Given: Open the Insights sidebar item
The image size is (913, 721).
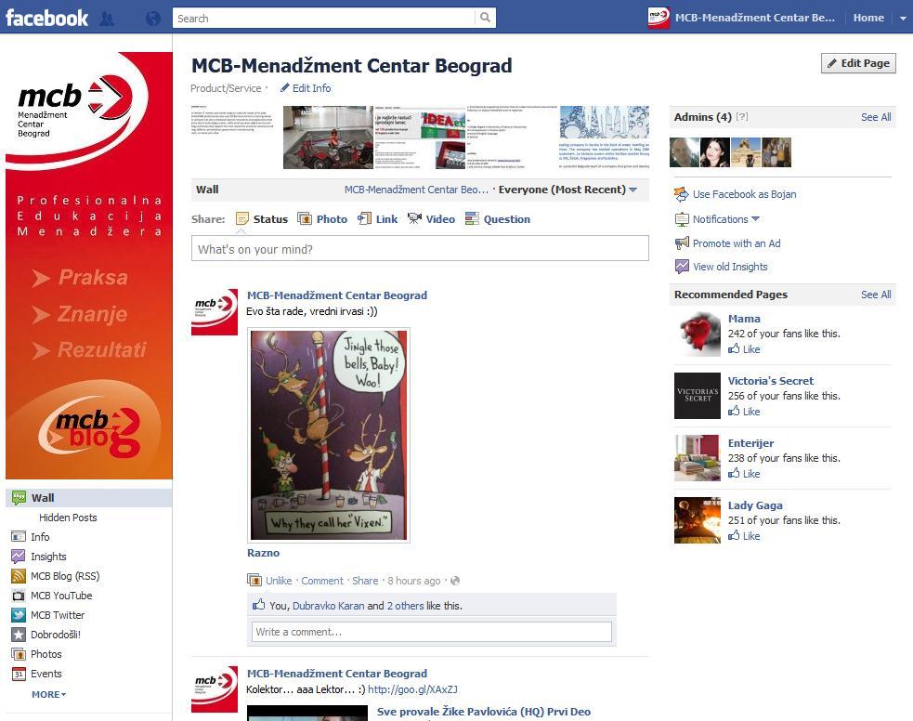Looking at the screenshot, I should tap(39, 557).
